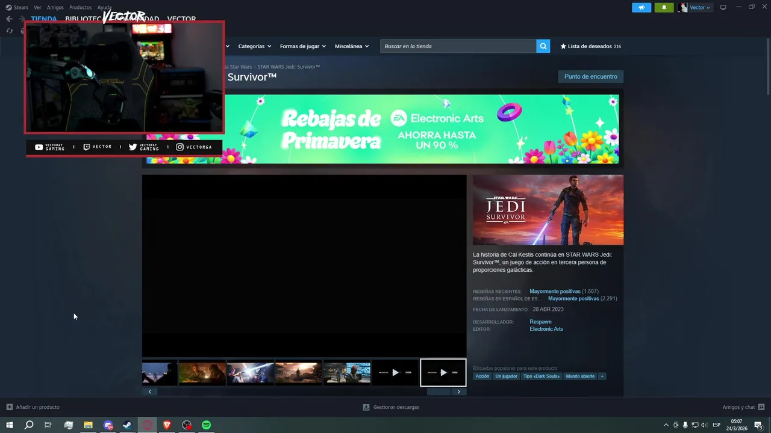Image resolution: width=771 pixels, height=433 pixels.
Task: Click the Punto de encuentro button
Action: pos(590,76)
